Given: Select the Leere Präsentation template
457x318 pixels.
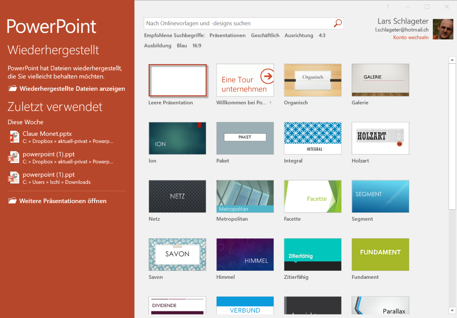Looking at the screenshot, I should point(177,80).
